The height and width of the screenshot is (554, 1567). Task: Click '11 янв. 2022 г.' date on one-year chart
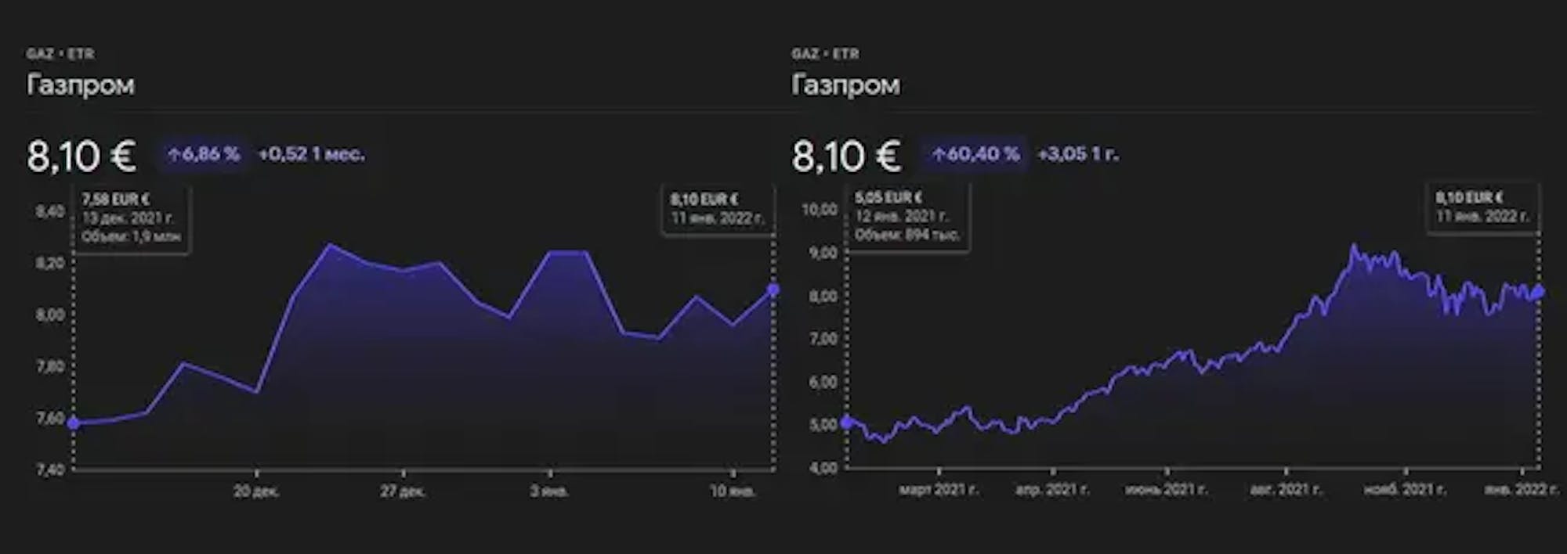[1482, 216]
